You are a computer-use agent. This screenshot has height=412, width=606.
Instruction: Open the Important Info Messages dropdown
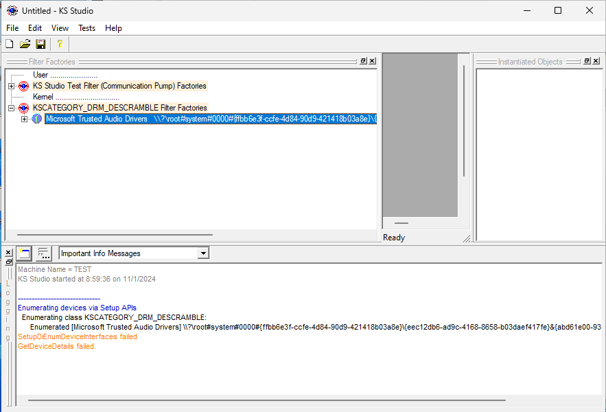click(203, 253)
